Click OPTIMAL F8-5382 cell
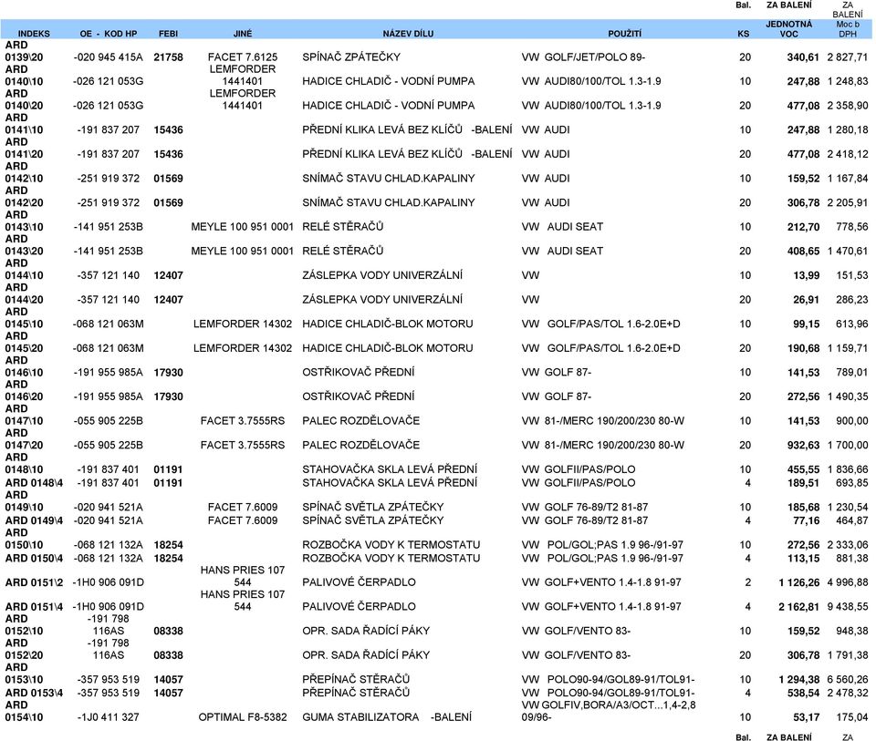876x741 pixels. point(243,717)
